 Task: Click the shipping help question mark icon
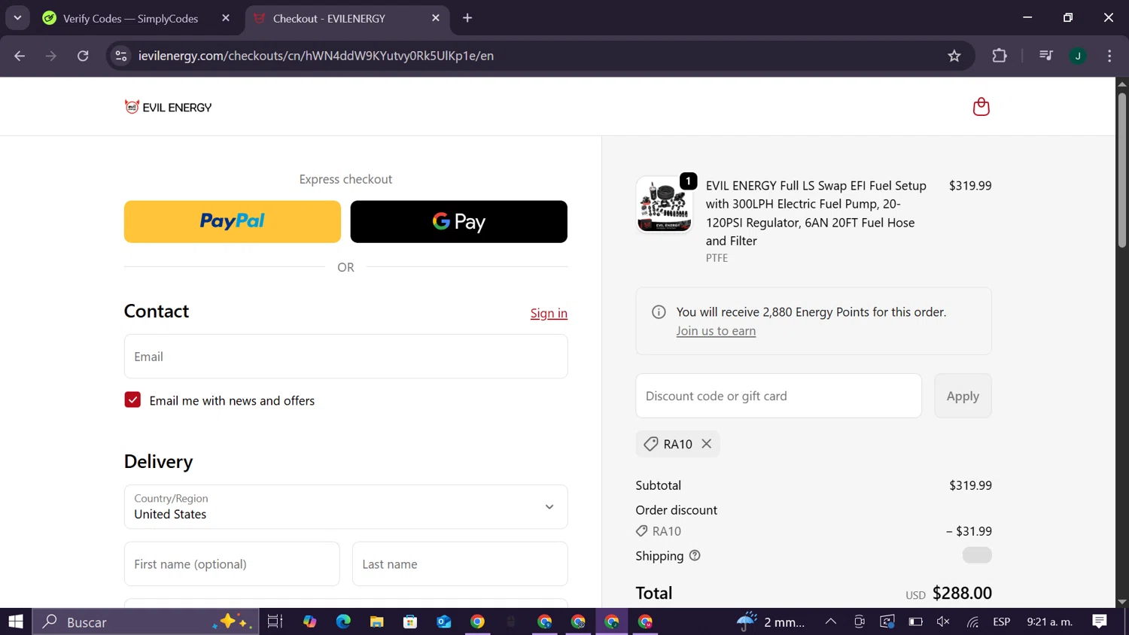tap(695, 555)
